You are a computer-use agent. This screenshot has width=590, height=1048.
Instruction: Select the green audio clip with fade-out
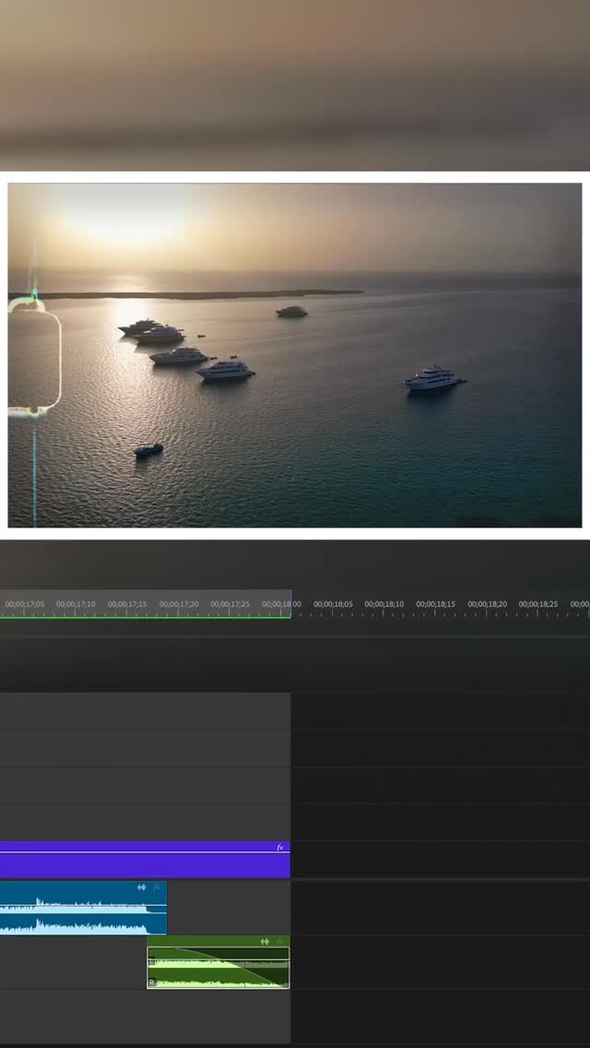218,962
